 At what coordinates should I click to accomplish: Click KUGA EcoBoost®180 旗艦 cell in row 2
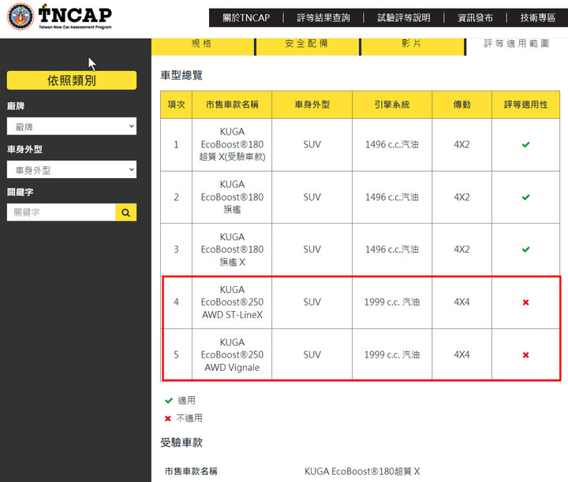[232, 197]
